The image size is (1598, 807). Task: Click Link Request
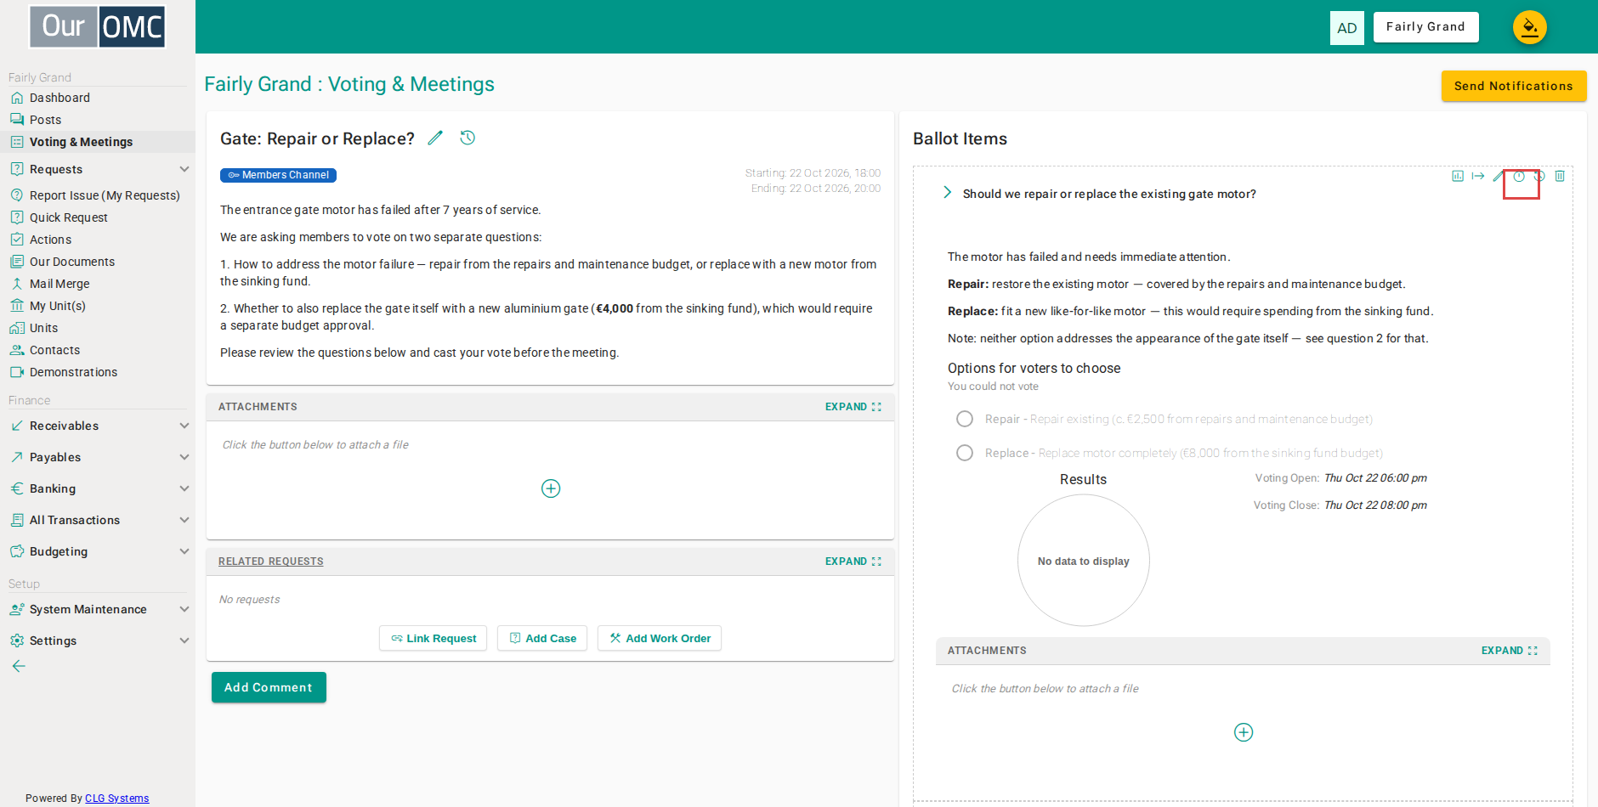(x=433, y=638)
